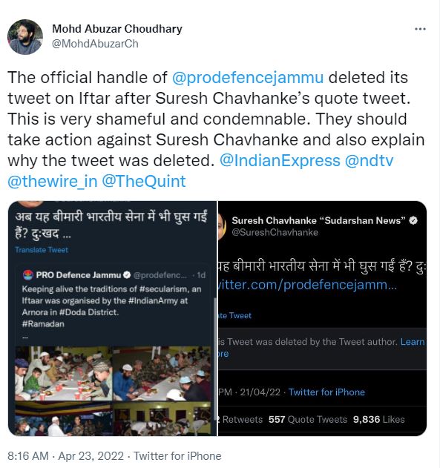Open the @prodefencejammu mention
The width and height of the screenshot is (440, 468).
point(248,78)
